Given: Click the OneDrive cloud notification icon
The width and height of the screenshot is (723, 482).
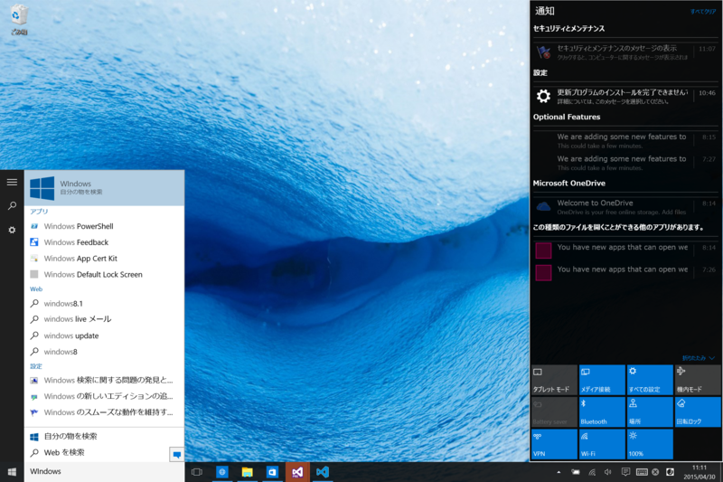Looking at the screenshot, I should (x=544, y=207).
